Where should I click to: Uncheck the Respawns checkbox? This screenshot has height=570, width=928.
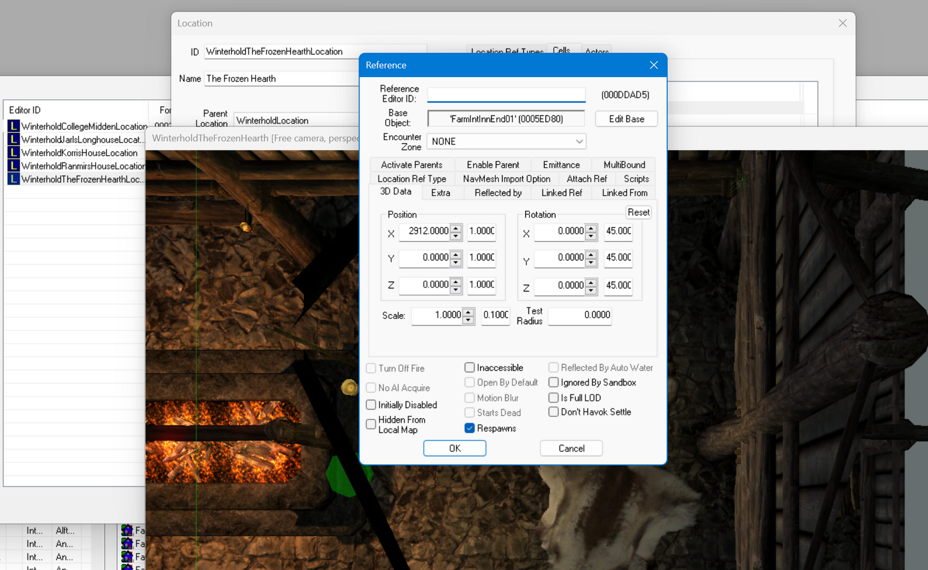[x=469, y=428]
